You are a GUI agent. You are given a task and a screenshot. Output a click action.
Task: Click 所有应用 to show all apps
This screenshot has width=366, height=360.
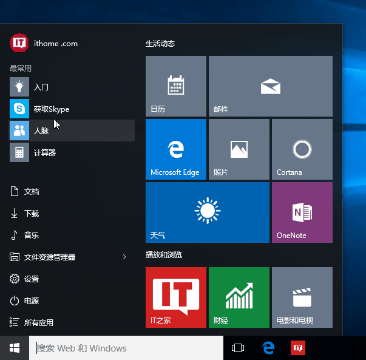[38, 323]
